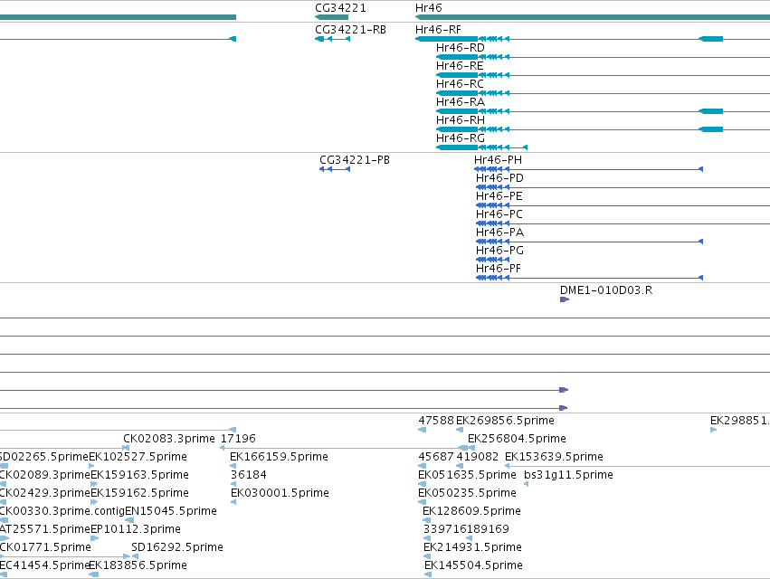Screen dimensions: 770x579
Task: Click the EK183856.5prime EST label
Action: point(138,565)
